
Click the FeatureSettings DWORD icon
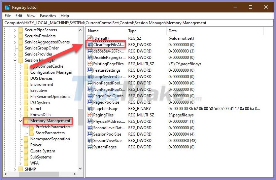[x=90, y=70]
